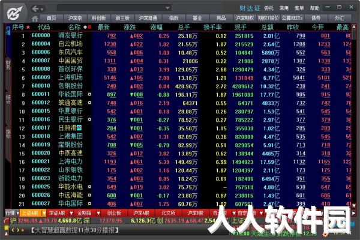Switch to the 外汇 tab
Screen dimensions: 360x240
(x=340, y=18)
